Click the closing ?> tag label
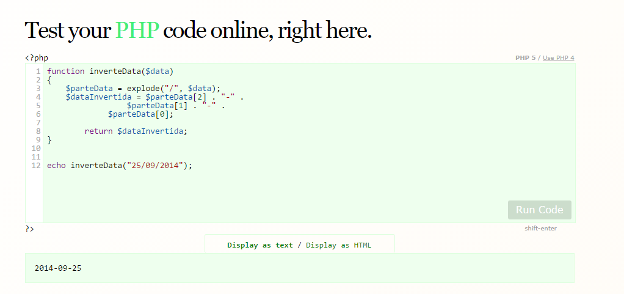 (29, 229)
